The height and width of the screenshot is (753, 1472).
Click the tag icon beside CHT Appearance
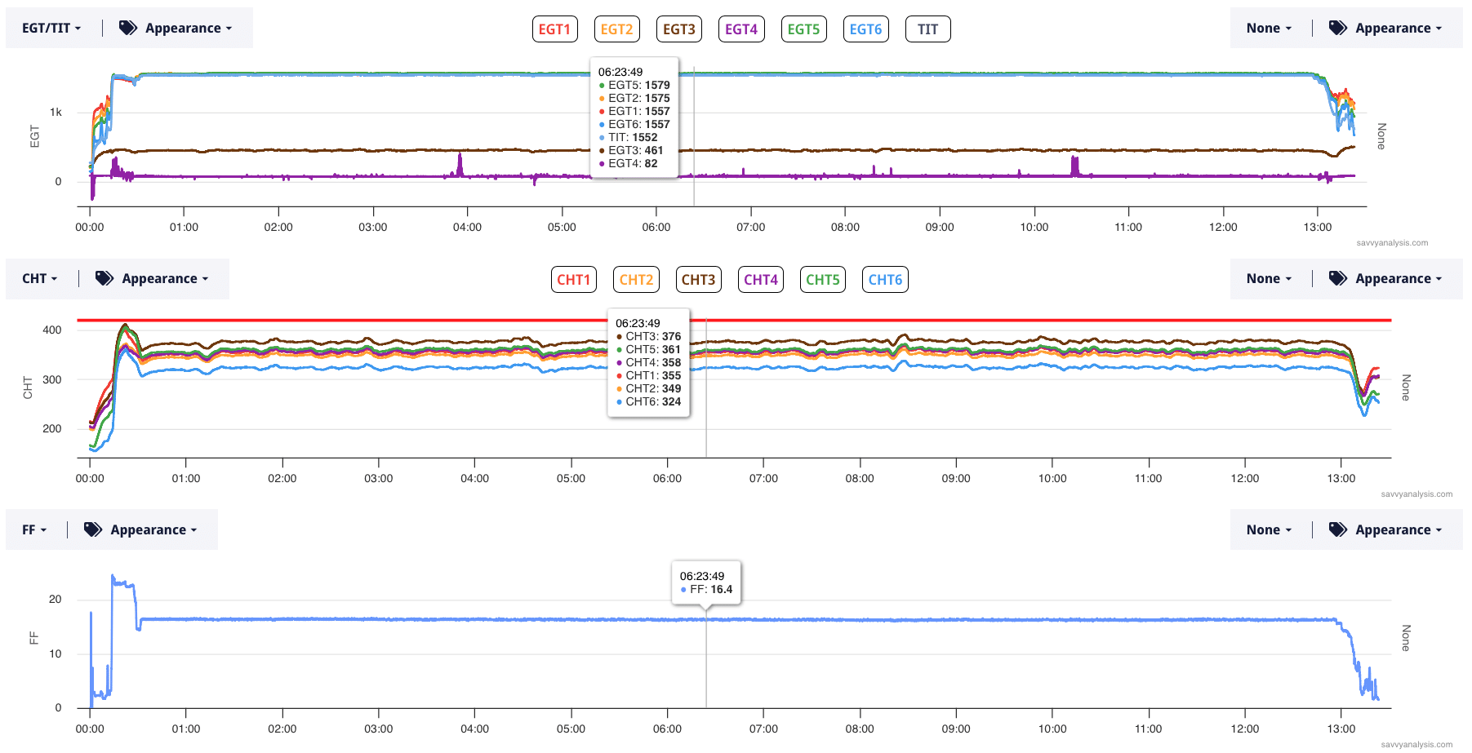pos(105,278)
